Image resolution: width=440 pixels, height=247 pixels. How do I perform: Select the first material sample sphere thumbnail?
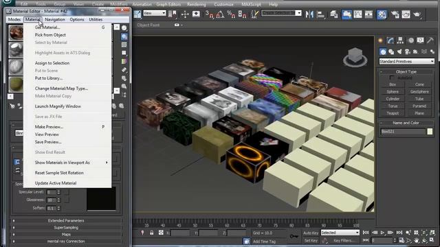click(16, 33)
